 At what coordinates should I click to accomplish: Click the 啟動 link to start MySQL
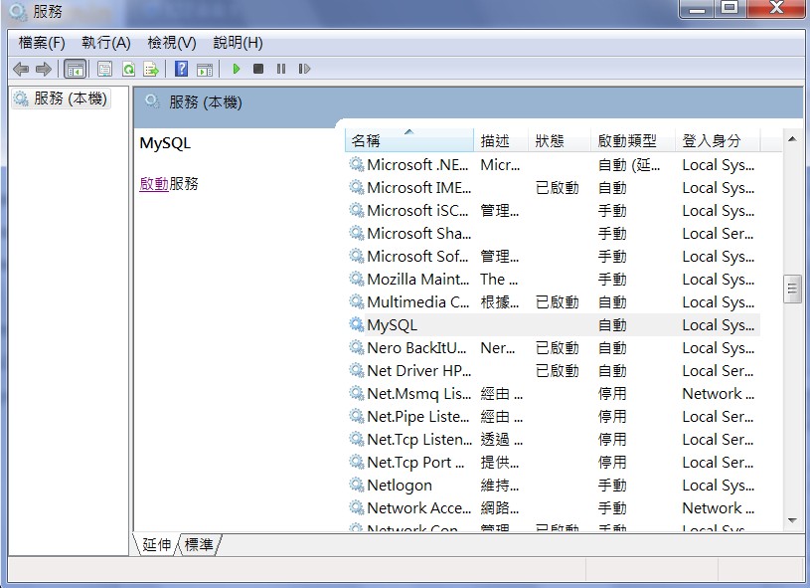coord(153,184)
